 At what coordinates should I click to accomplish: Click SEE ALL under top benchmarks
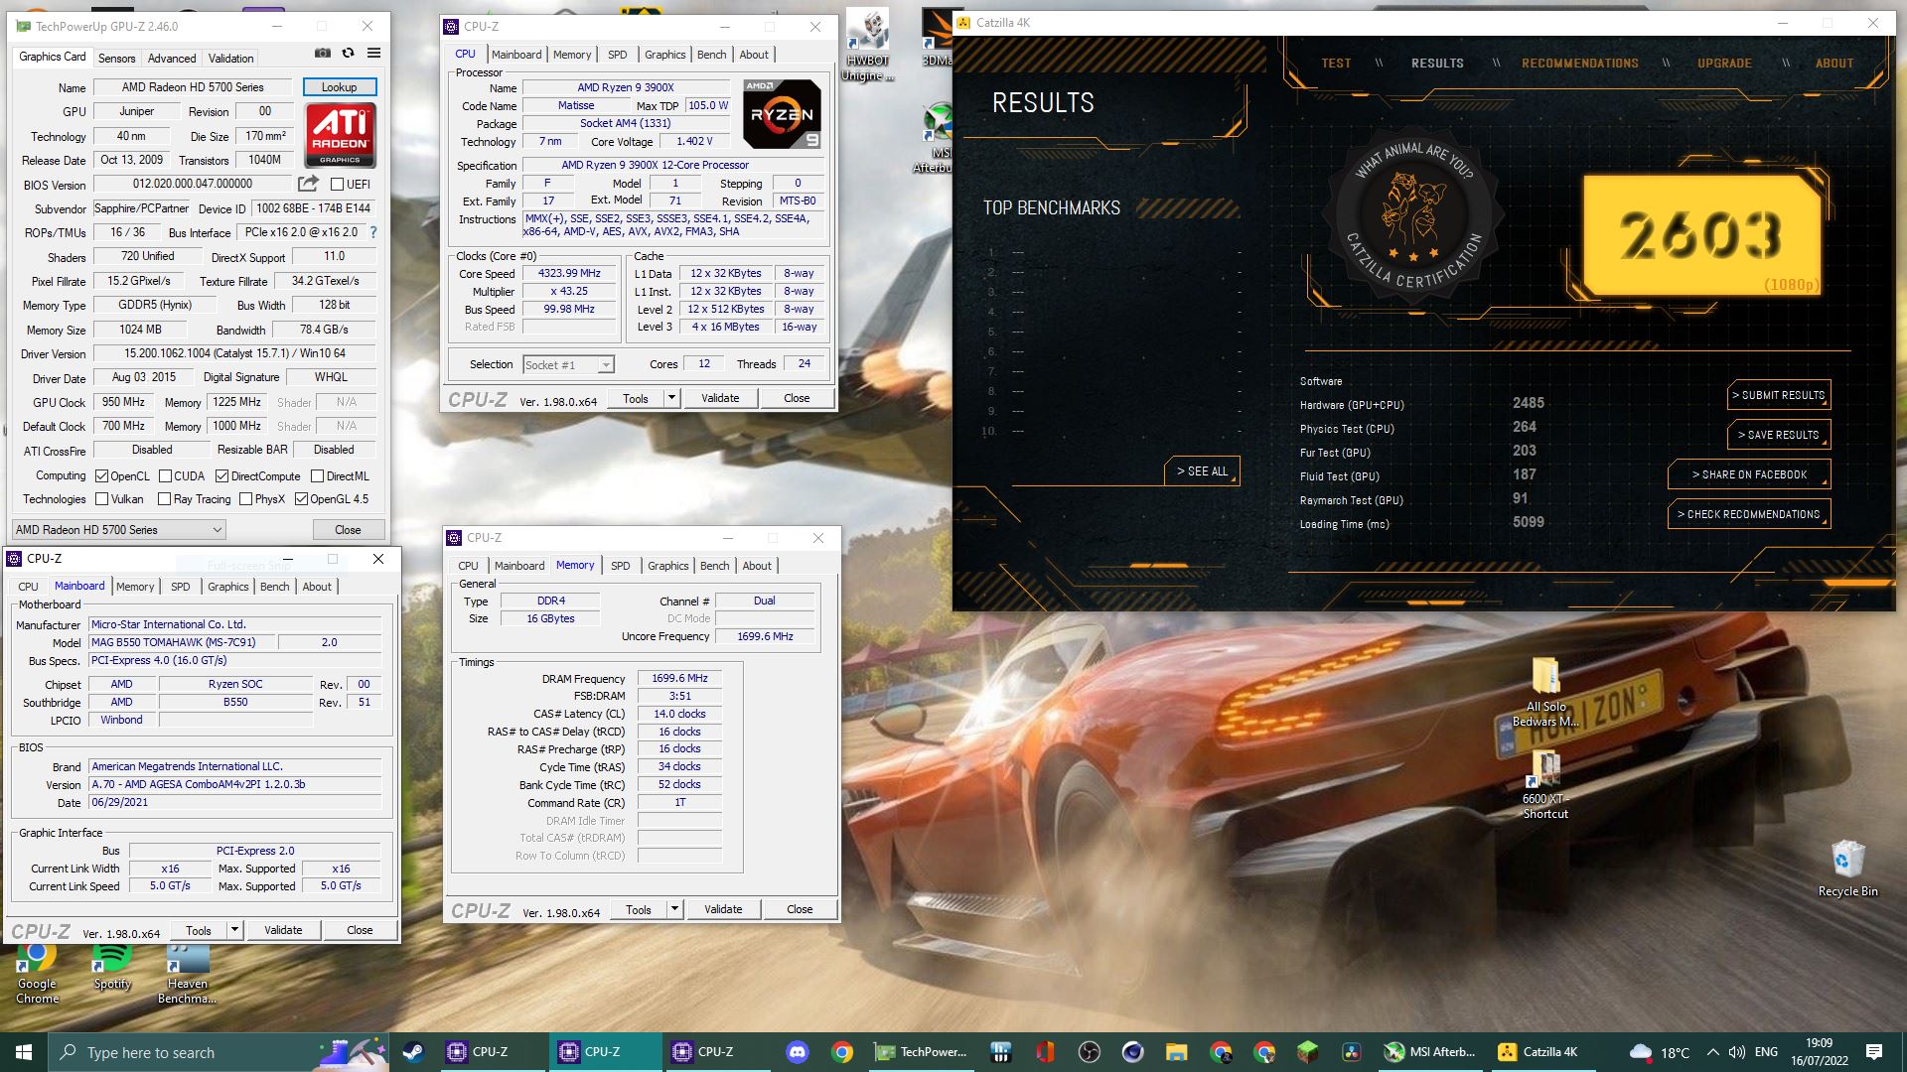pyautogui.click(x=1202, y=471)
